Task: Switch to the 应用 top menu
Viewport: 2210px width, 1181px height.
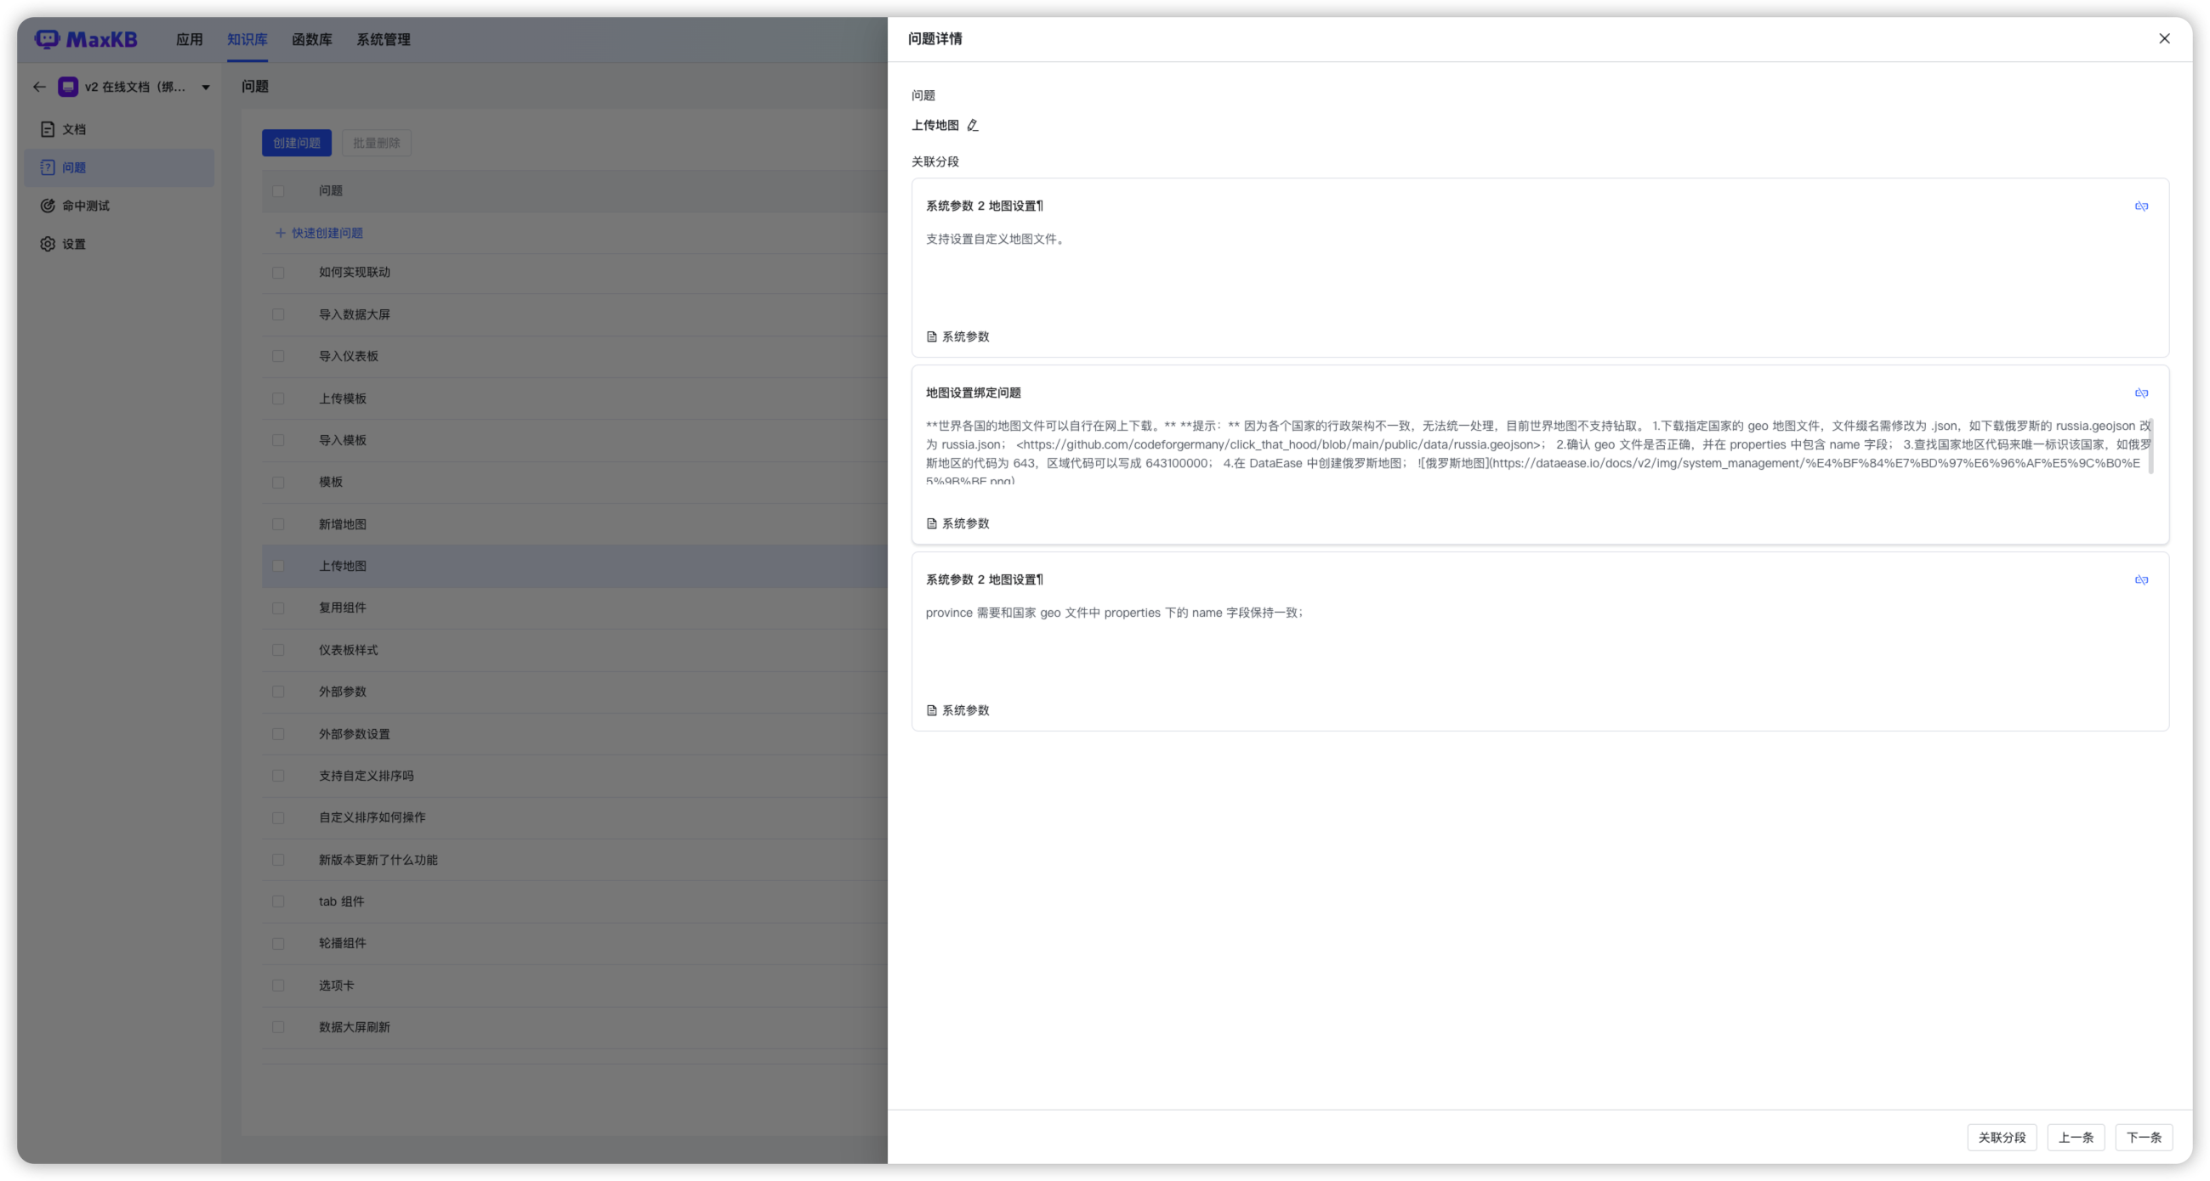Action: pos(189,39)
